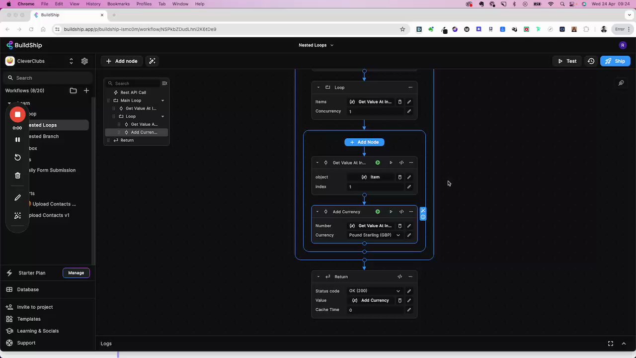The height and width of the screenshot is (358, 636).
Task: Collapse the Main Loop tree item
Action: tap(162, 100)
